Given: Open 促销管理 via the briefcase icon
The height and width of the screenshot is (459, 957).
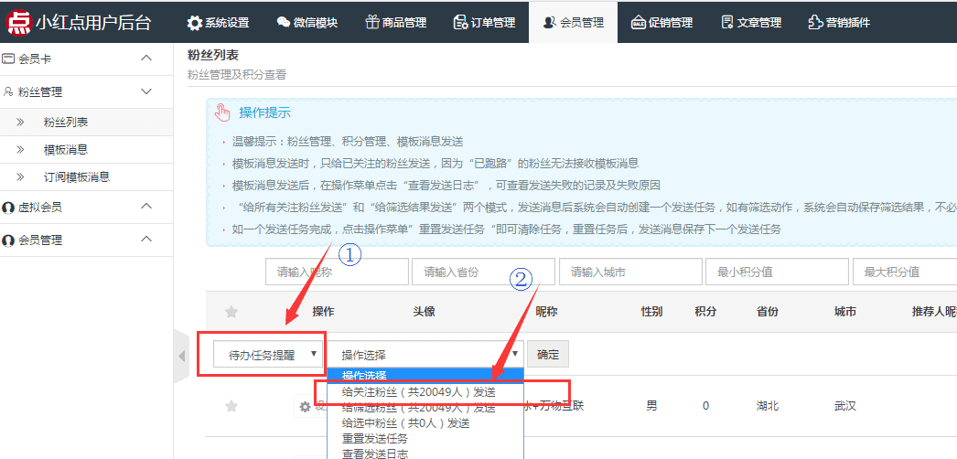Looking at the screenshot, I should pyautogui.click(x=639, y=23).
